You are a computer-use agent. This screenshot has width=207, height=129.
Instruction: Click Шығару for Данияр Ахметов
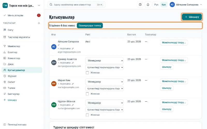[167, 67]
